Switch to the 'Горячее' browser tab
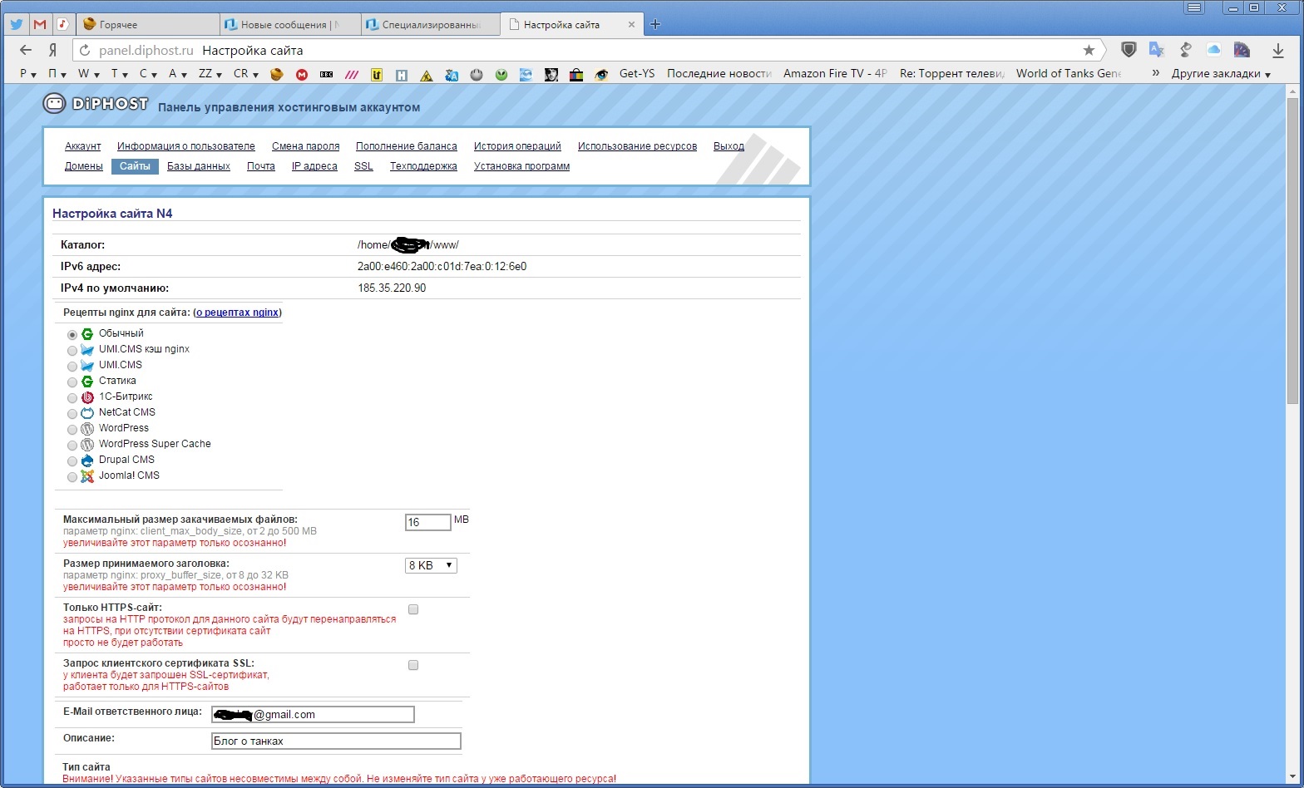The width and height of the screenshot is (1304, 788). click(x=146, y=25)
